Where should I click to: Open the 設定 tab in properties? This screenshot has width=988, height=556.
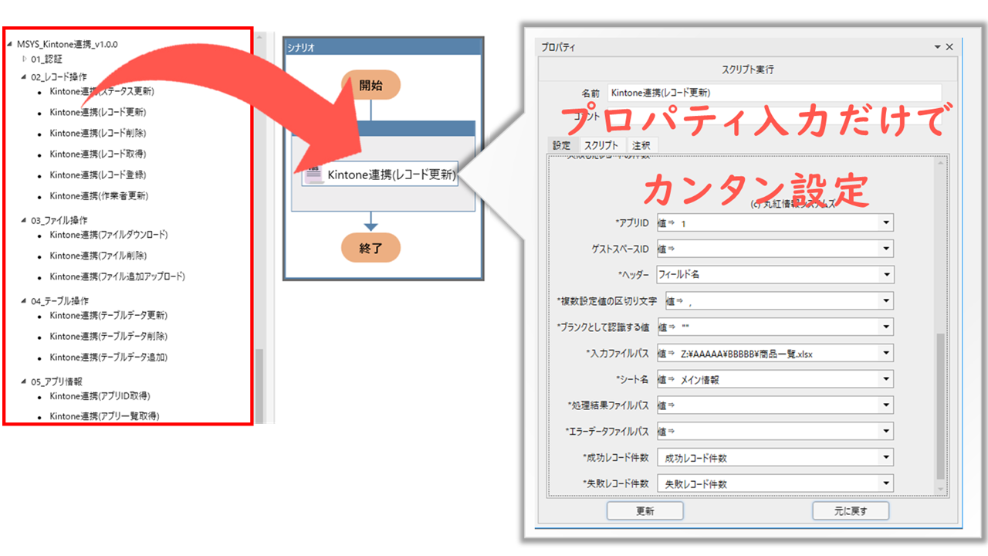coord(561,145)
